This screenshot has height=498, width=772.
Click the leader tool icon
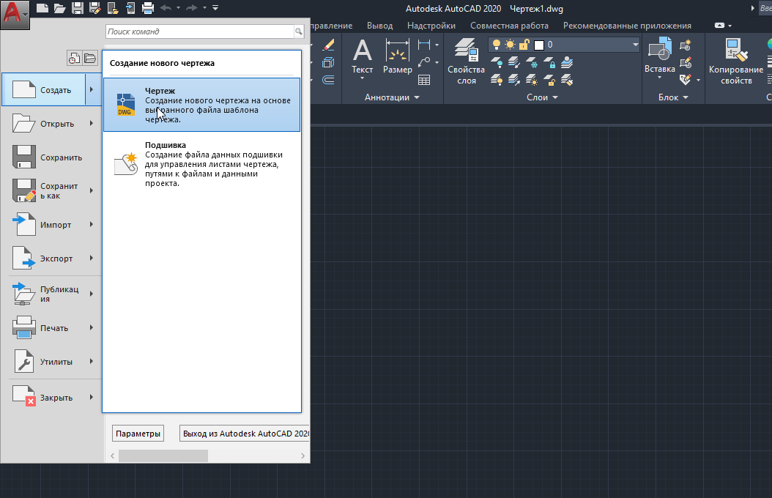(424, 62)
